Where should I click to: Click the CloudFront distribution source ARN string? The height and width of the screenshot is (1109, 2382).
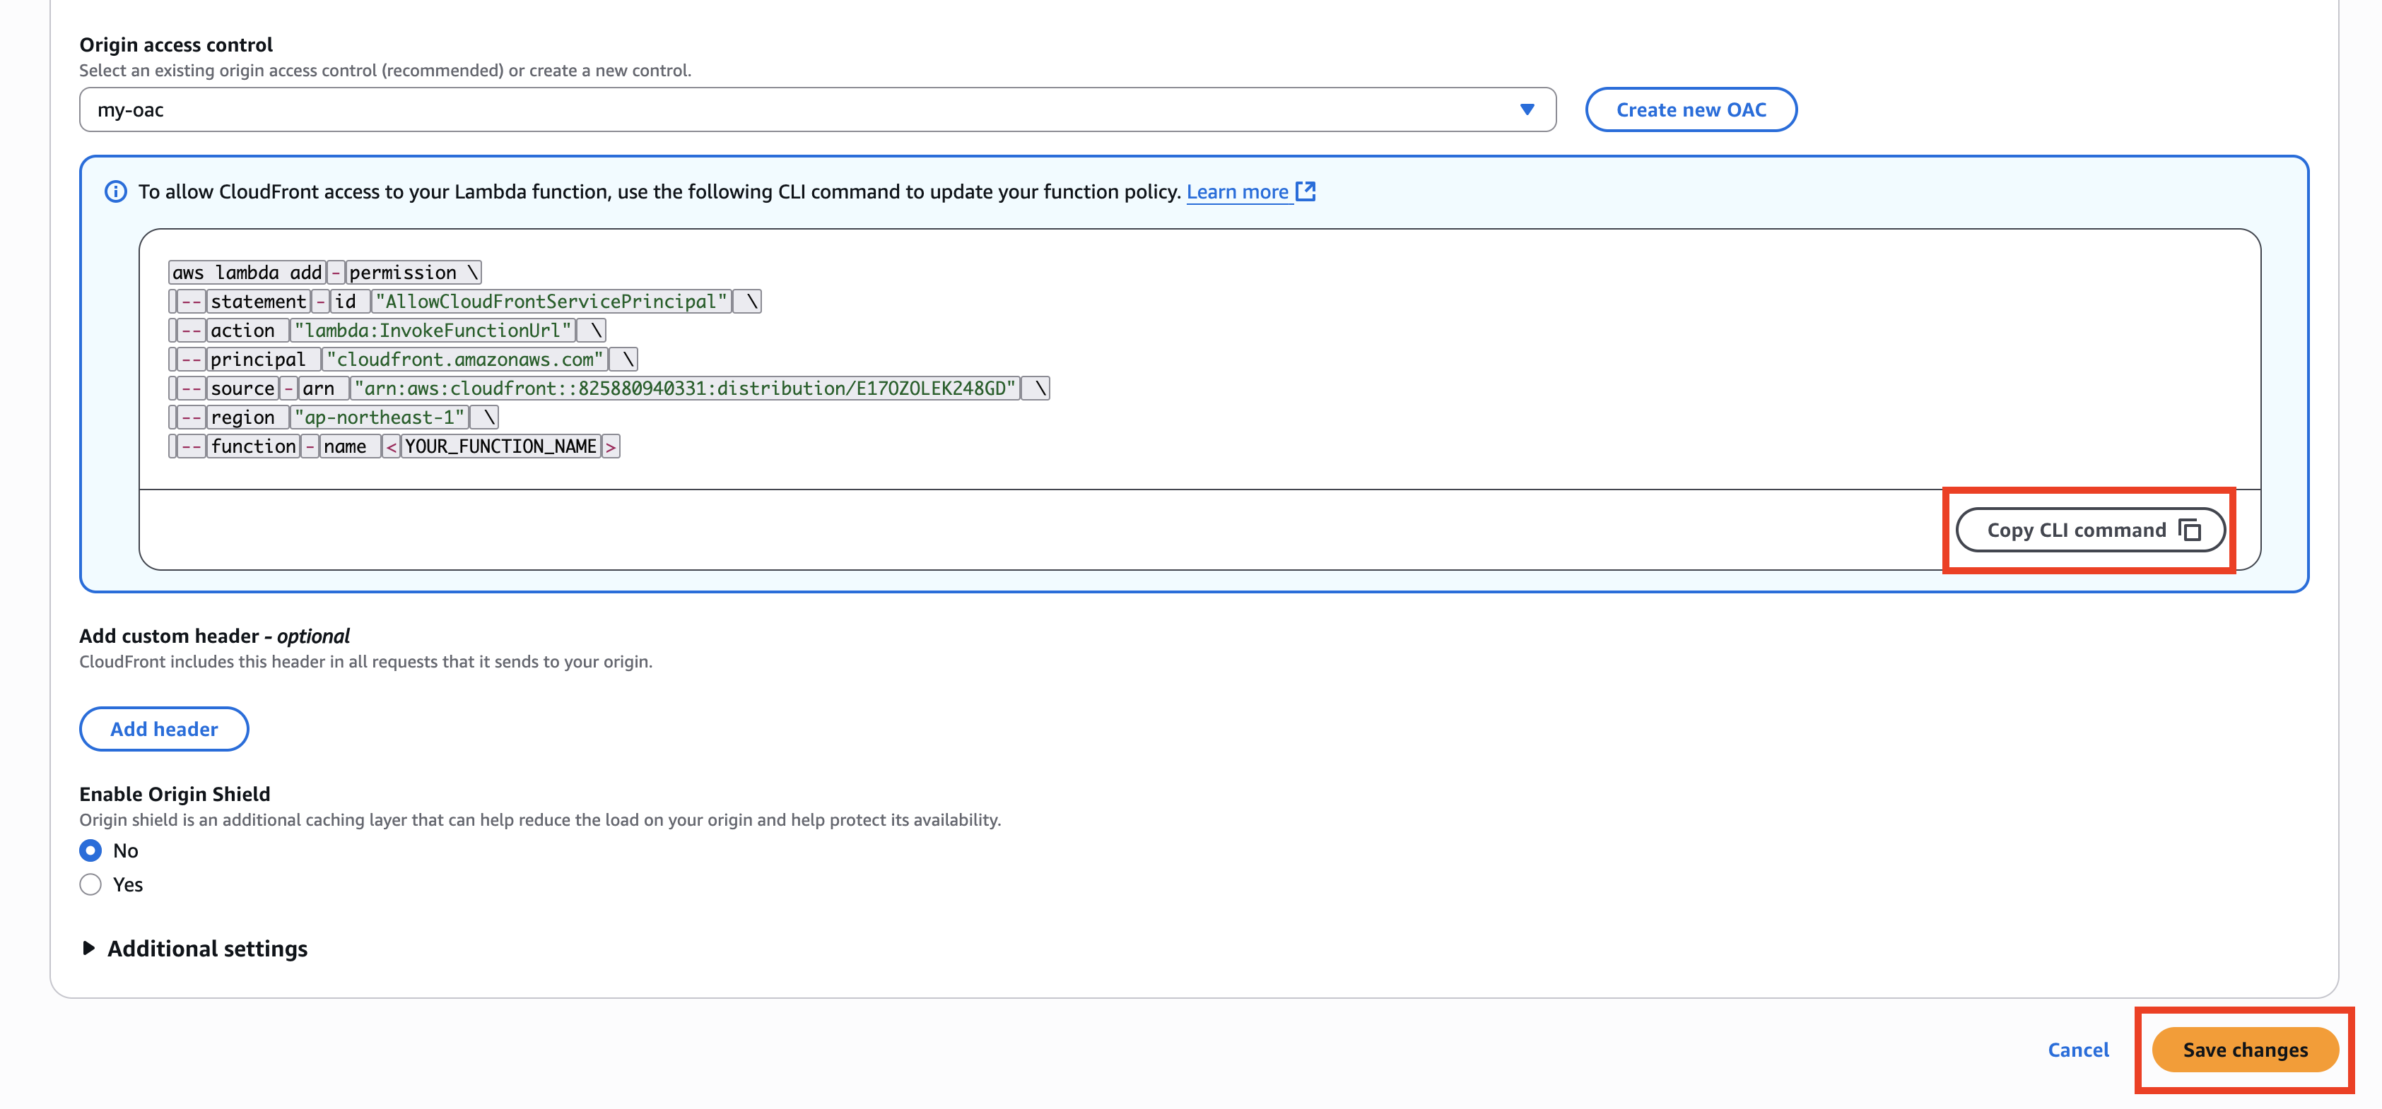[685, 389]
